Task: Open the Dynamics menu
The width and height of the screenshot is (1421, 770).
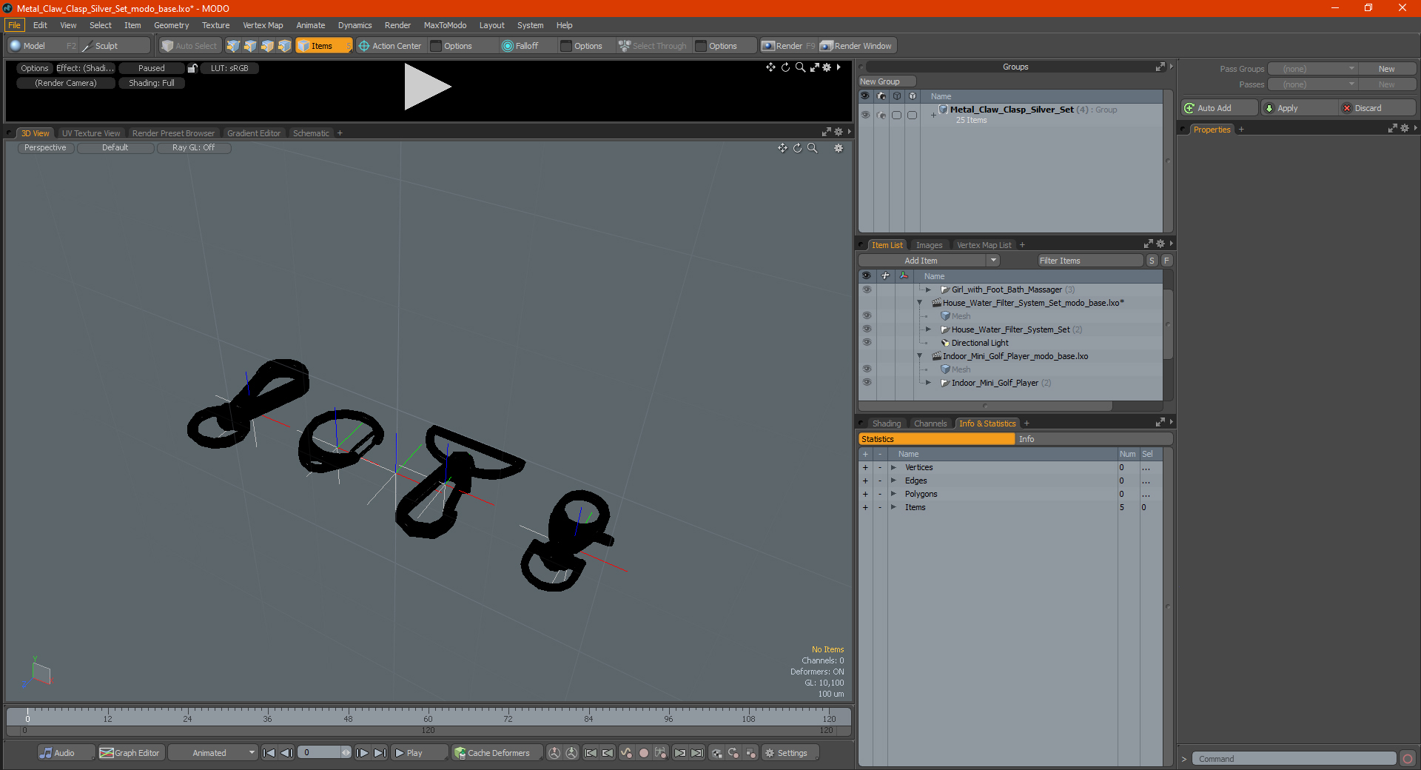Action: tap(355, 25)
